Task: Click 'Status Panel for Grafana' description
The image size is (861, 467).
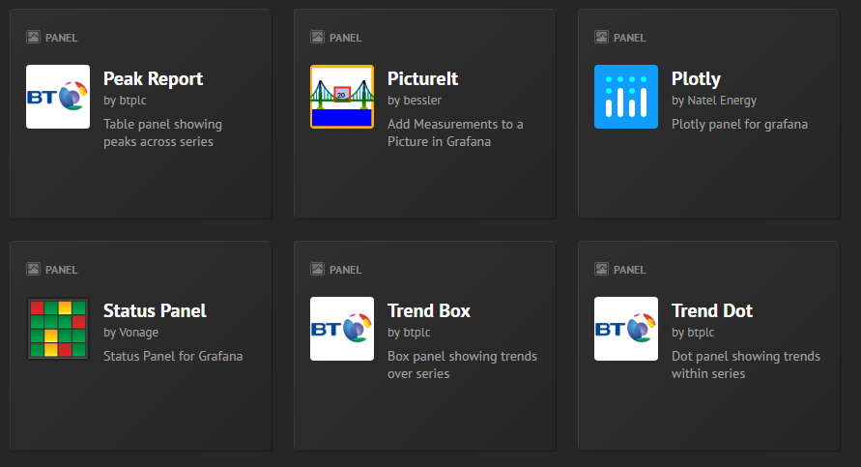Action: point(173,356)
